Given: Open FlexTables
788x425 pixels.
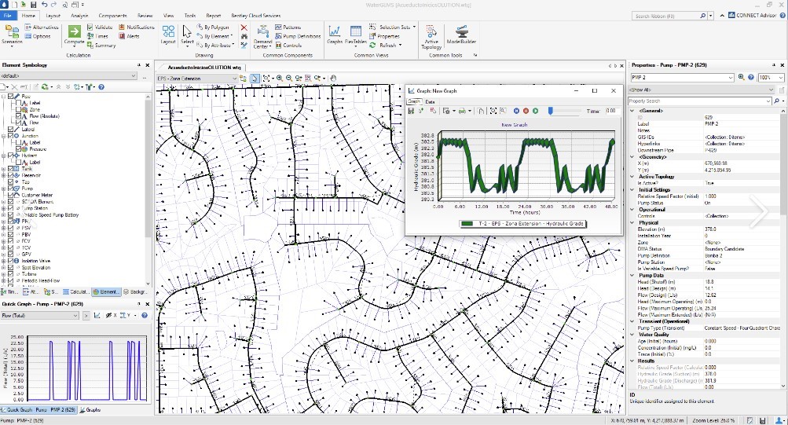Looking at the screenshot, I should [x=356, y=35].
